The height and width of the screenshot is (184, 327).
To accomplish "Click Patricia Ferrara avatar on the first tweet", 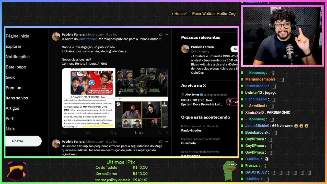I will point(56,37).
